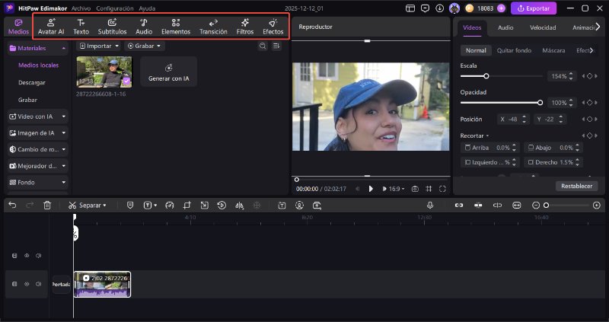
Task: Open the Subtítulos panel
Action: [x=112, y=27]
